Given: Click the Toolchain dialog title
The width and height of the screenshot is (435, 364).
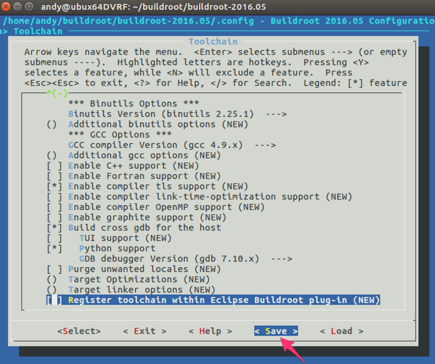Looking at the screenshot, I should (x=213, y=41).
